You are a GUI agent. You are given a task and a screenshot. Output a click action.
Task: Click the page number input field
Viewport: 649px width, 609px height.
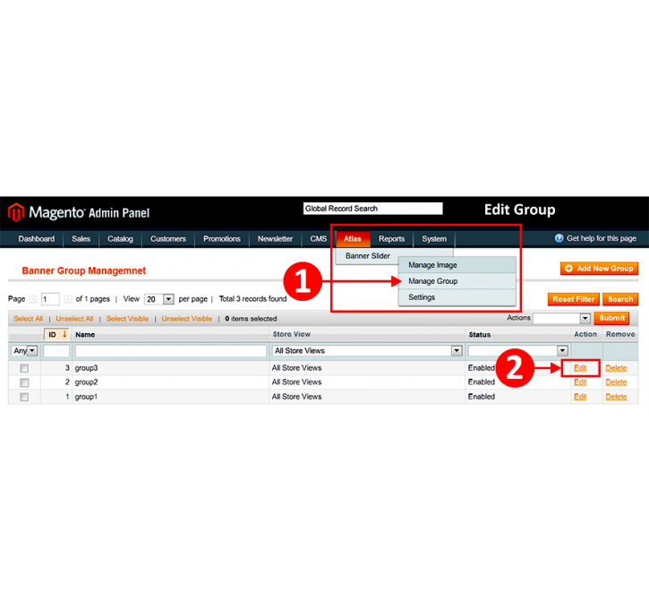(50, 299)
